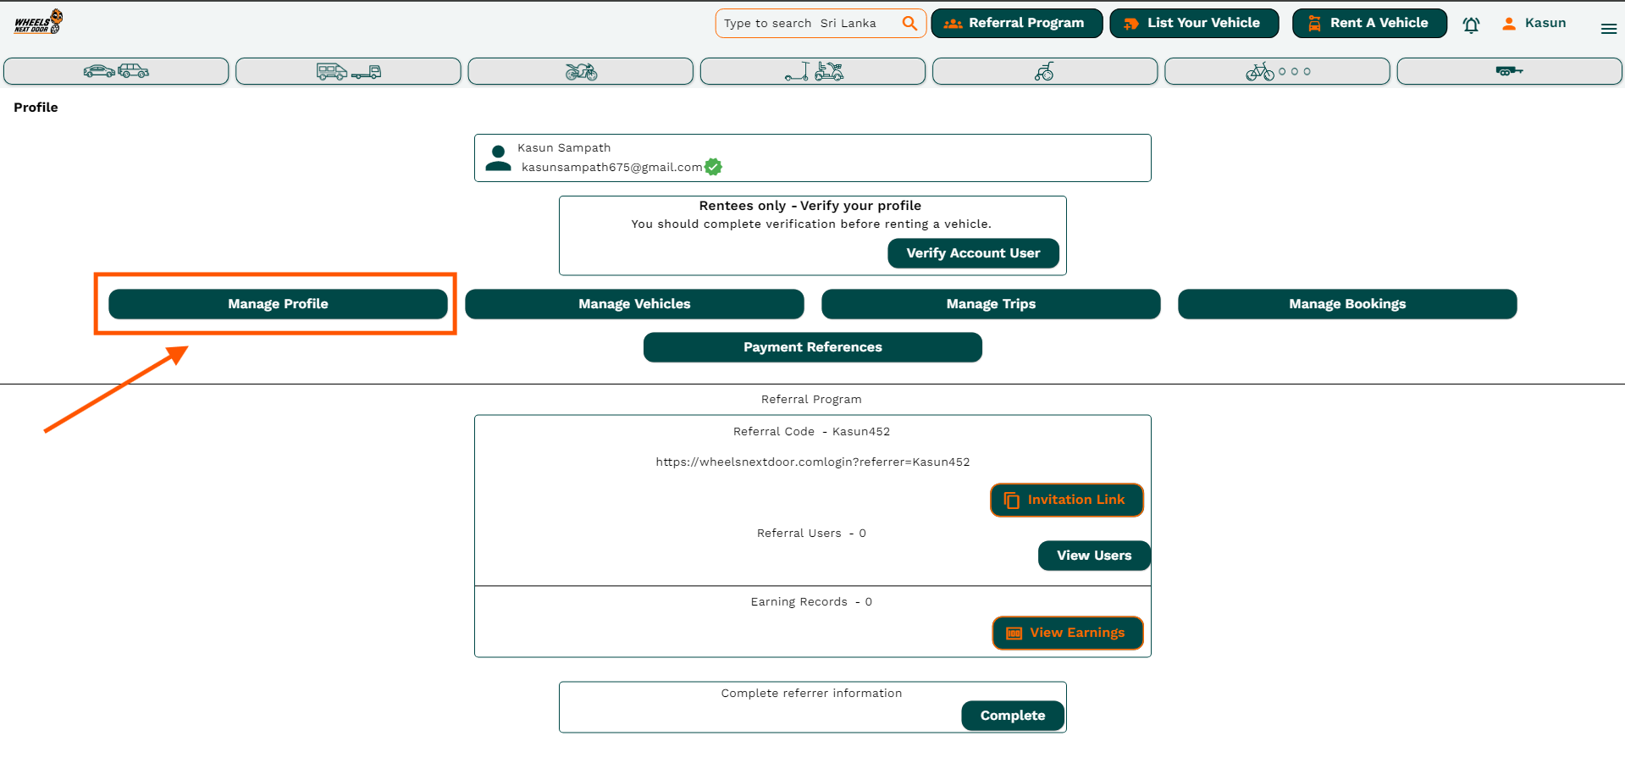1625x769 pixels.
Task: Open the hamburger menu
Action: (1608, 29)
